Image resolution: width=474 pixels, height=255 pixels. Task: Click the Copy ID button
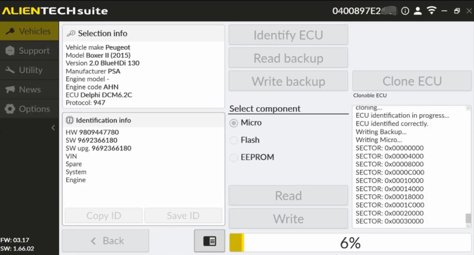(104, 215)
